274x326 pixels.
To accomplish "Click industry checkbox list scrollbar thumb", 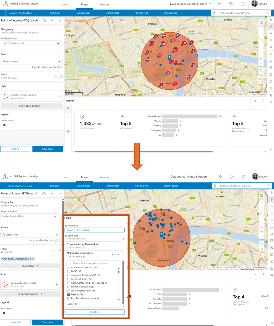I will pyautogui.click(x=119, y=272).
